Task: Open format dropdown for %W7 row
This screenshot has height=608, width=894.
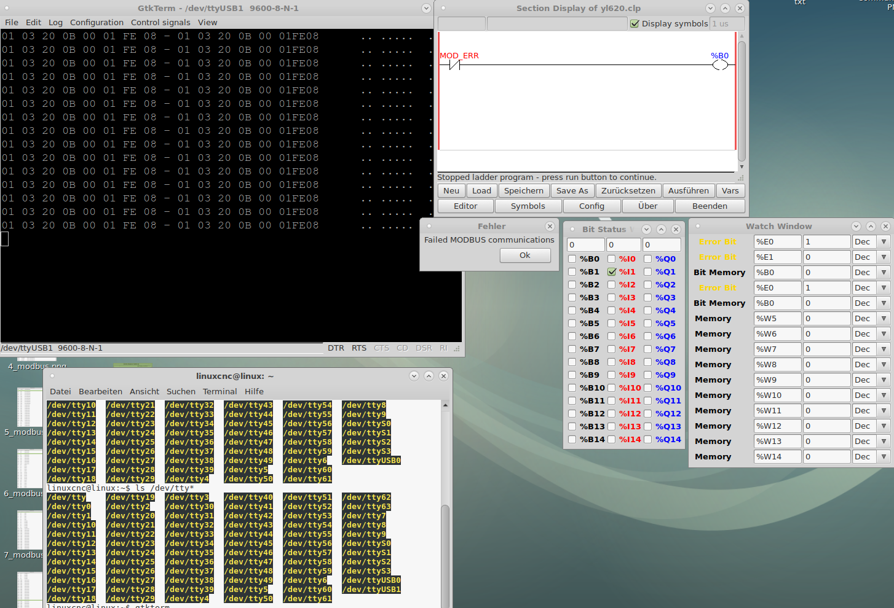Action: (x=884, y=349)
